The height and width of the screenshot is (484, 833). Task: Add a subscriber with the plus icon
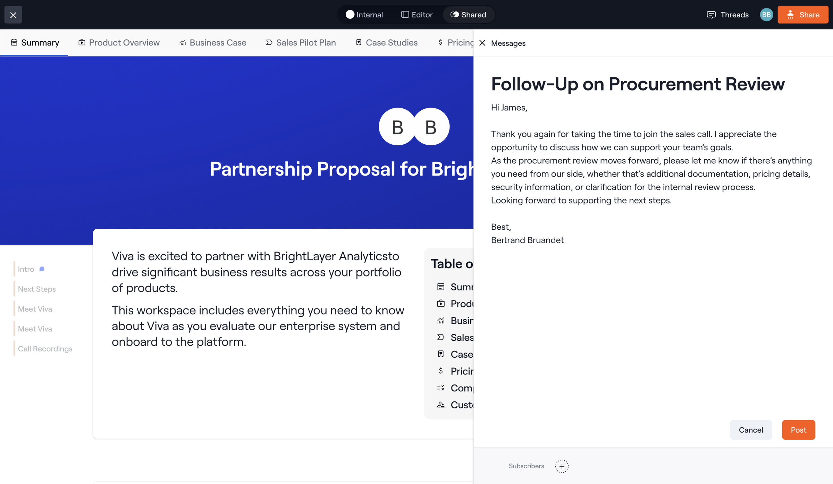[562, 466]
